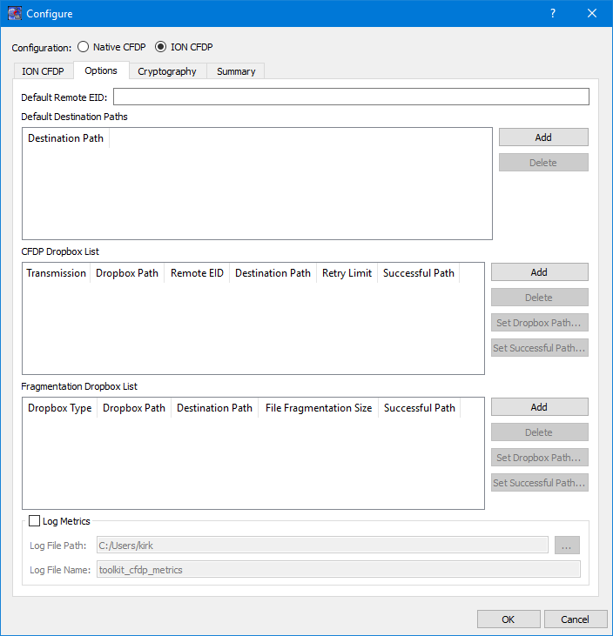Add an entry to Fragmentation Dropbox List
The width and height of the screenshot is (613, 636).
(x=539, y=407)
